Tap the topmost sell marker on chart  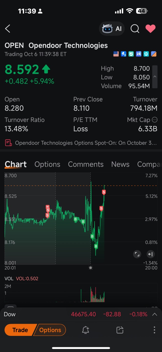tap(104, 192)
